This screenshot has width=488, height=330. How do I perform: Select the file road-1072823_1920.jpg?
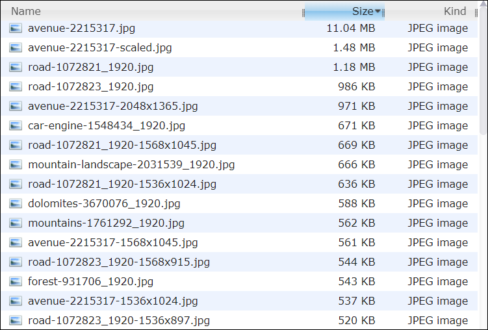coord(239,86)
